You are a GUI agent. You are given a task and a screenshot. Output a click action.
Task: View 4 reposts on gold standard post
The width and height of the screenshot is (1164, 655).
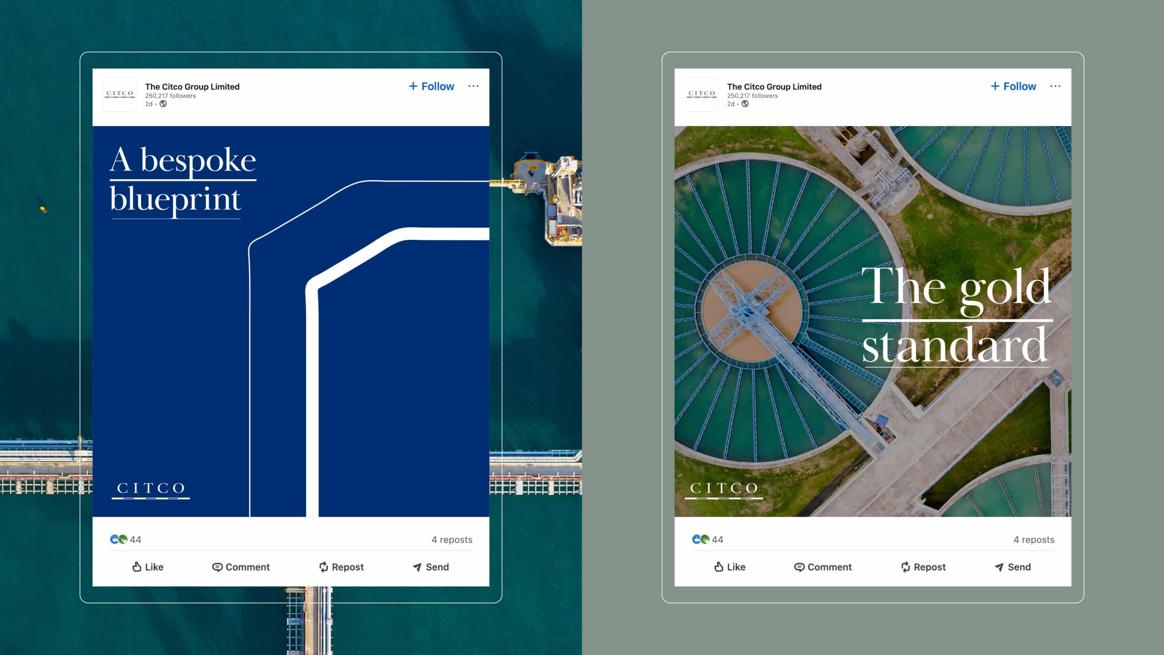coord(1033,539)
